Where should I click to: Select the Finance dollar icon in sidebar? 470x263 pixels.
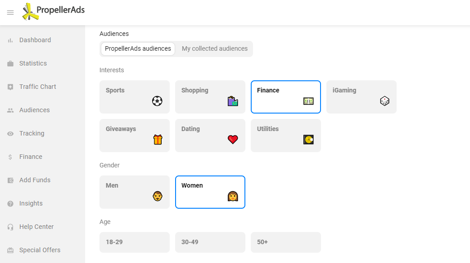click(x=9, y=157)
